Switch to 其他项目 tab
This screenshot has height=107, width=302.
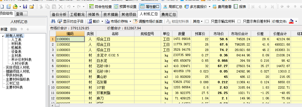(129, 14)
